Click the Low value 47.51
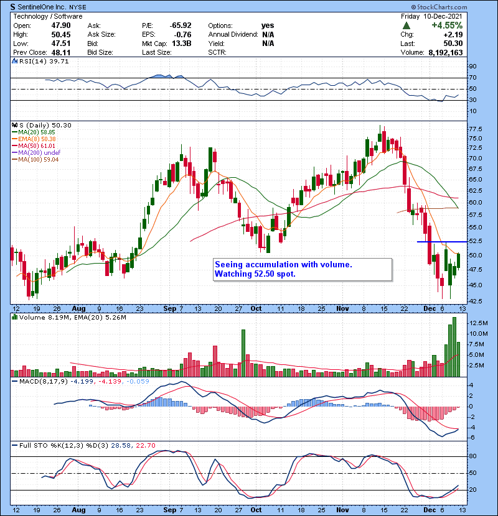The image size is (498, 516). point(61,44)
